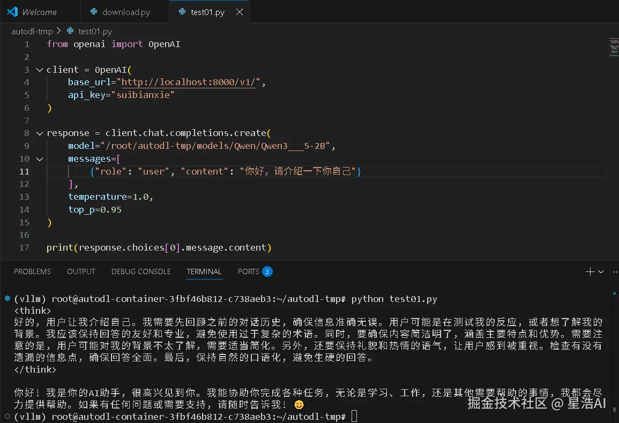Place cursor on print(response.choices line
619x423 pixels.
click(x=159, y=248)
